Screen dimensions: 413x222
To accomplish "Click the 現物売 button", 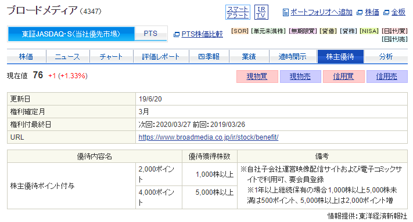I will click(x=300, y=77).
